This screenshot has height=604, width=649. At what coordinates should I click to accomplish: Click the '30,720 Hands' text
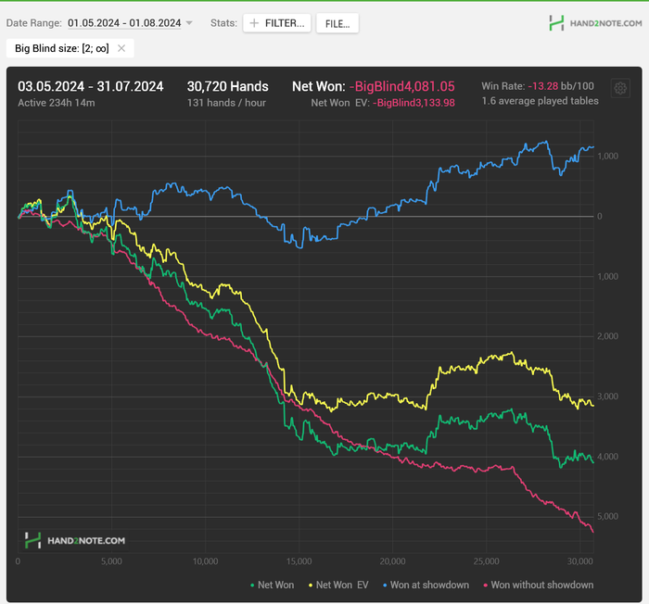(228, 86)
